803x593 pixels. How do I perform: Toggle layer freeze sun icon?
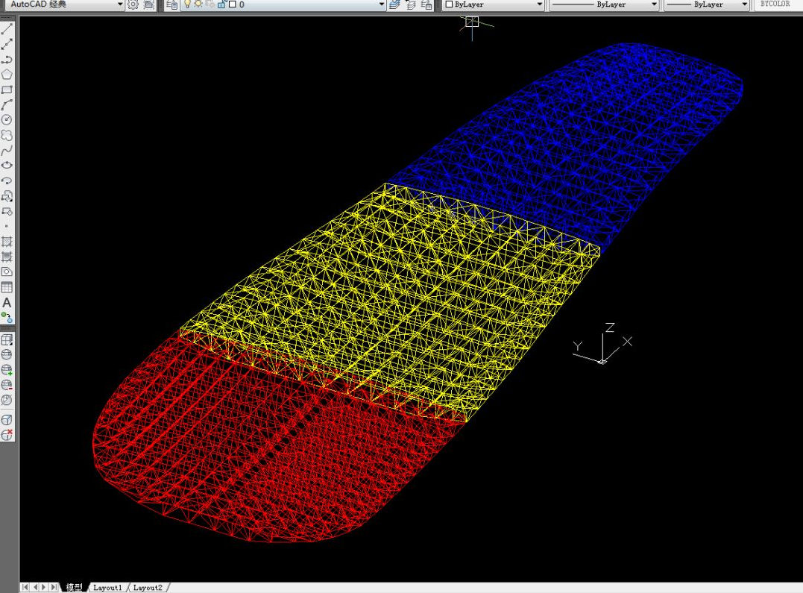click(198, 4)
